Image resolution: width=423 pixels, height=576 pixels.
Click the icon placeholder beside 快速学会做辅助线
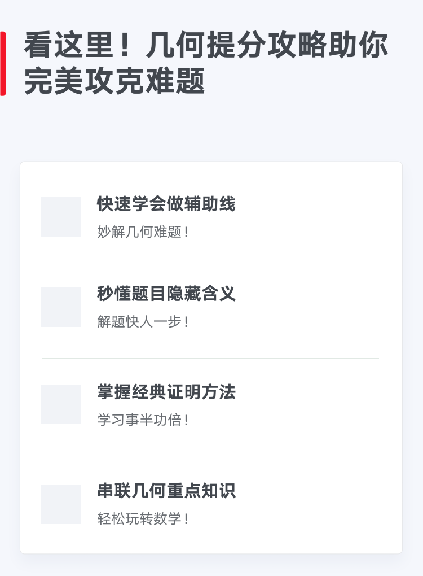[x=61, y=217]
